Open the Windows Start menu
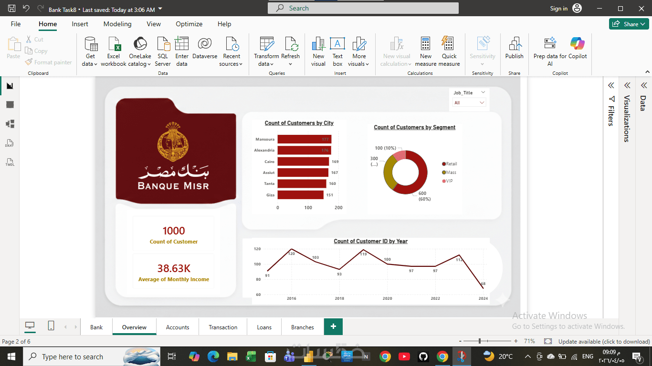Viewport: 652px width, 366px height. [11, 356]
